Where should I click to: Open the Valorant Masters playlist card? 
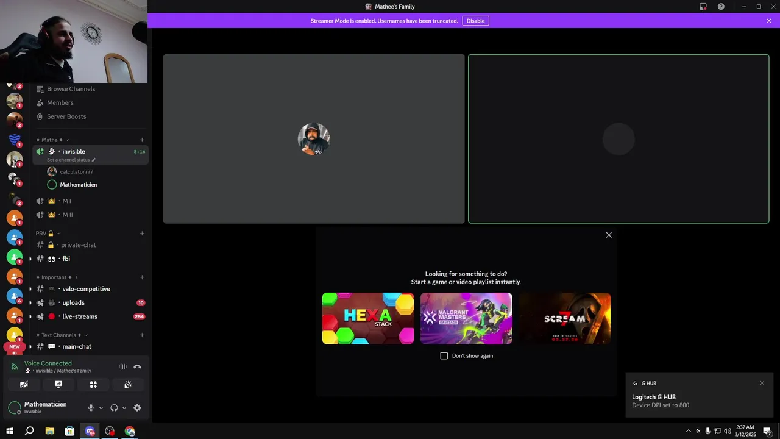[466, 318]
